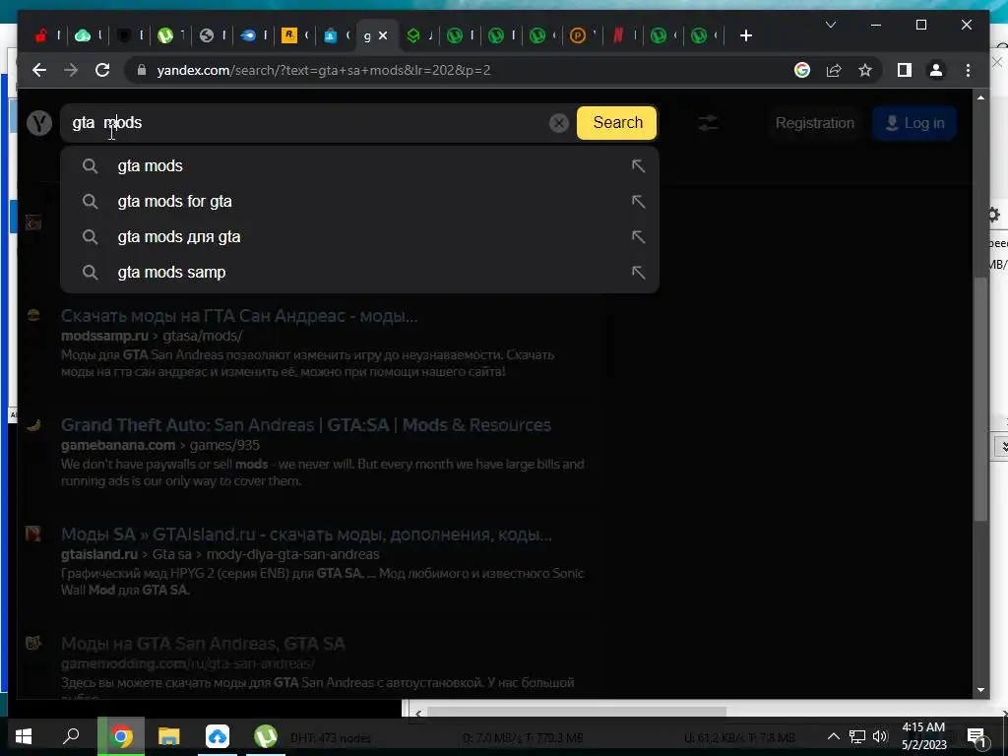Viewport: 1008px width, 756px height.
Task: Open the 'Моды на GTA San Andreas, GTA SA' result
Action: (x=203, y=644)
